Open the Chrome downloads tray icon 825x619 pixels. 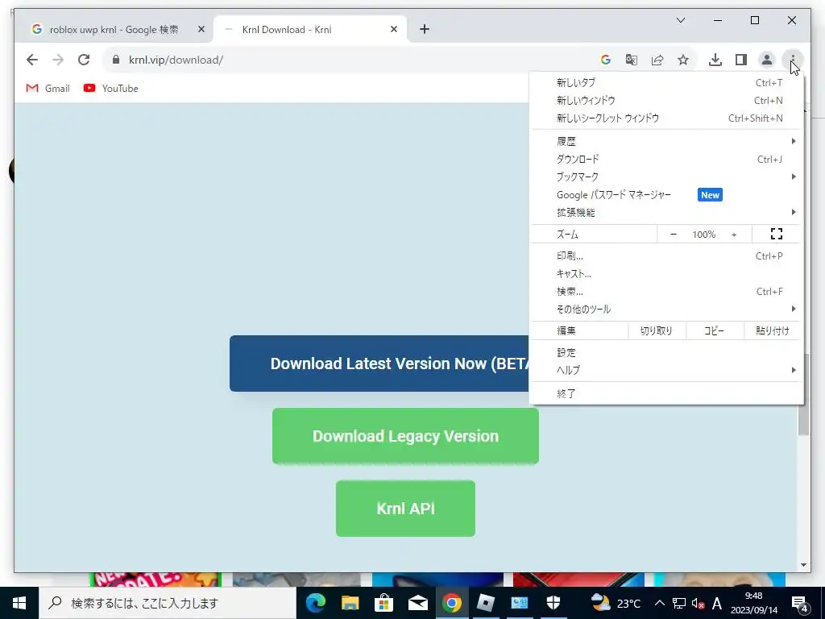click(x=715, y=60)
